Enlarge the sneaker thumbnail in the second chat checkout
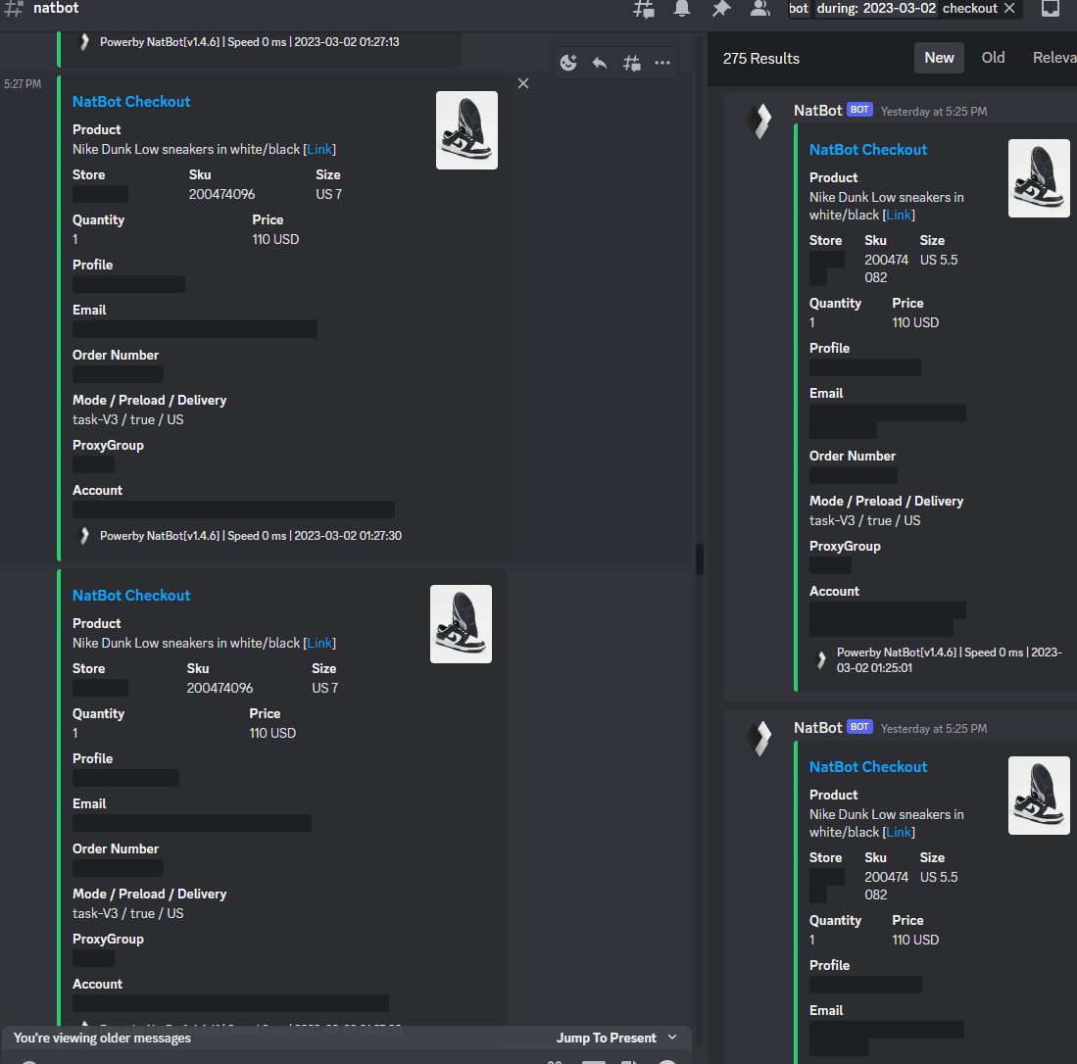The image size is (1077, 1064). [x=461, y=624]
